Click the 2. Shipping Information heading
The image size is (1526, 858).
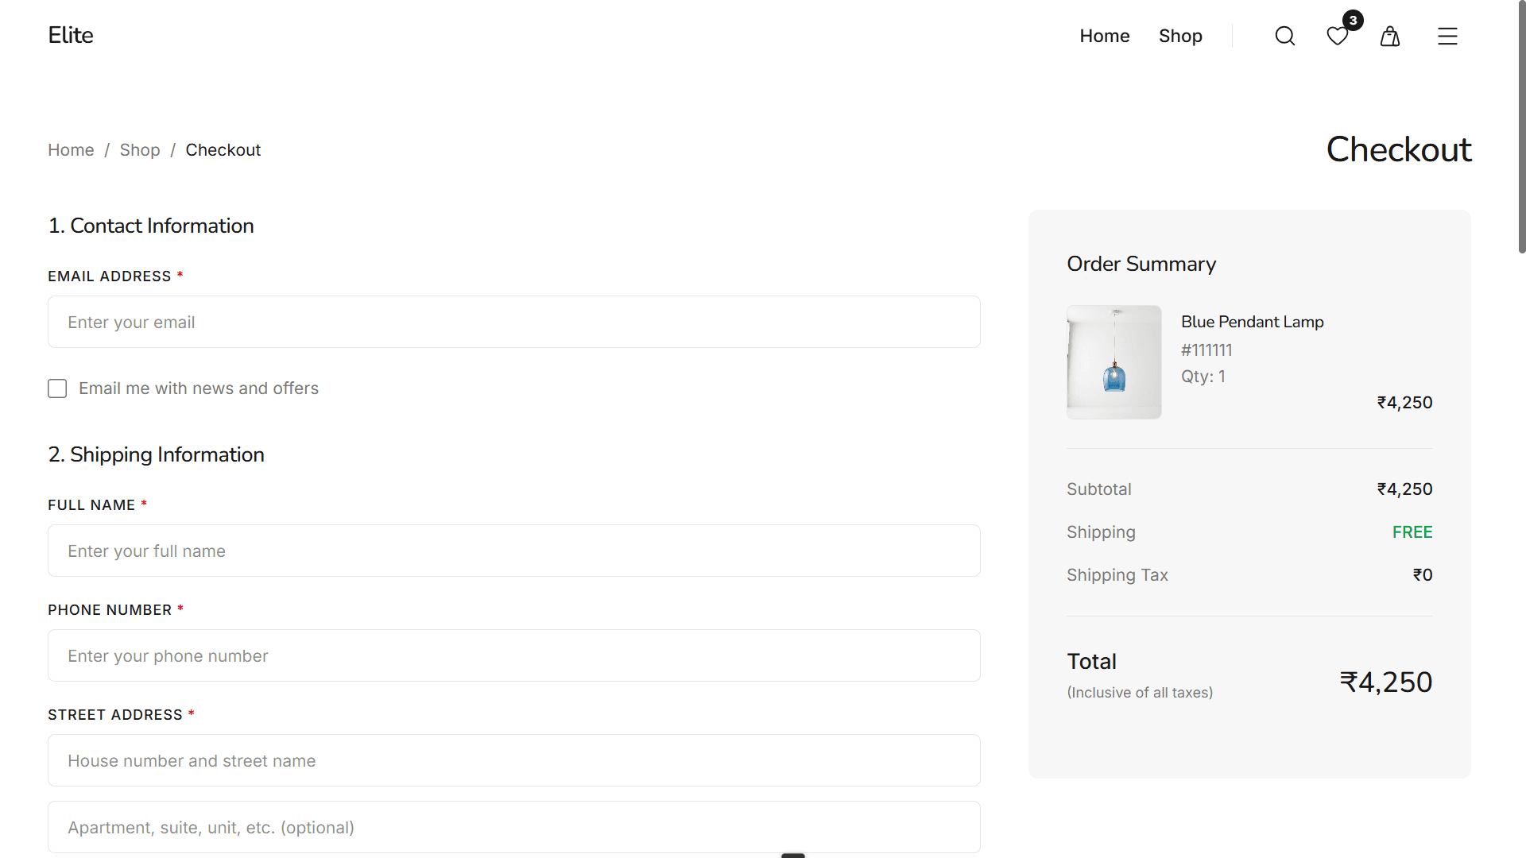pyautogui.click(x=156, y=454)
